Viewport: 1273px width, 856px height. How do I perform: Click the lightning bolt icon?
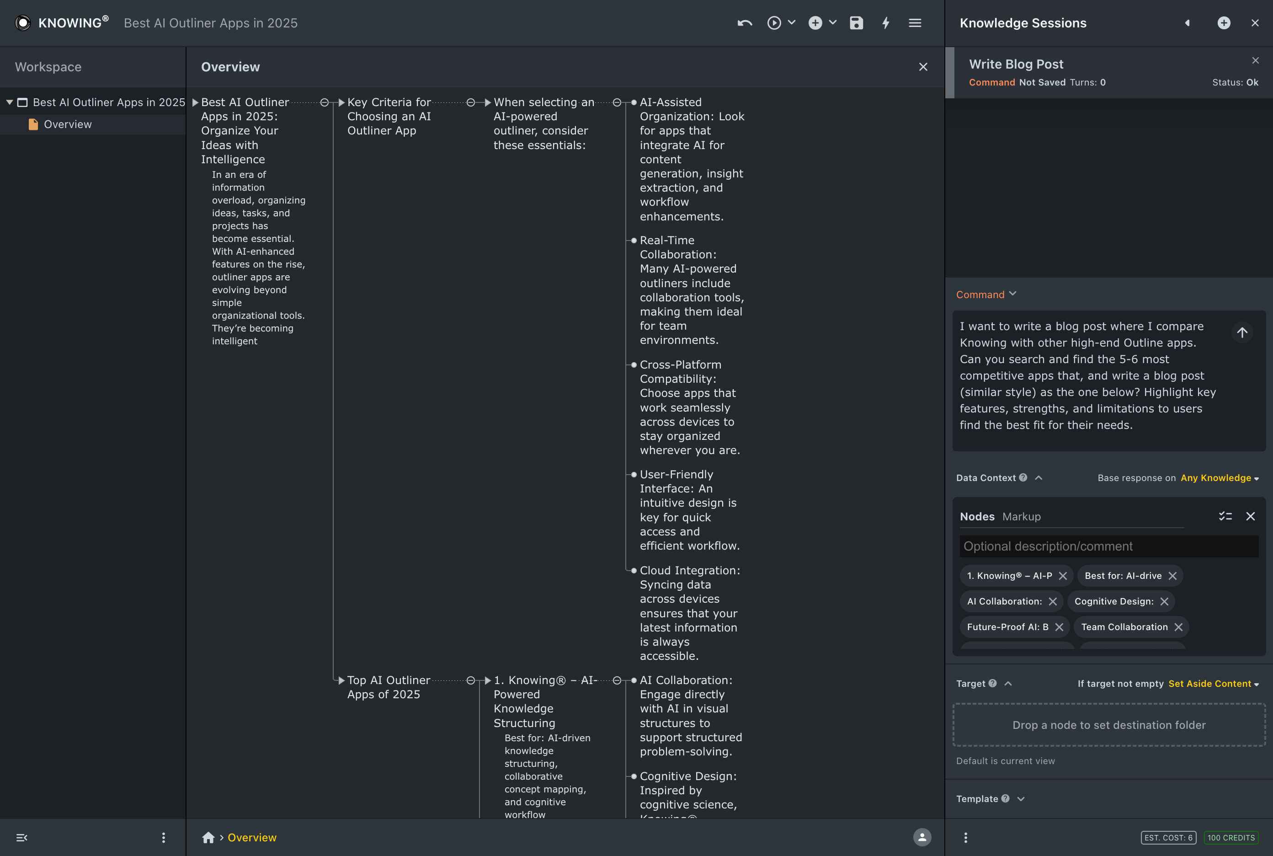pyautogui.click(x=885, y=23)
